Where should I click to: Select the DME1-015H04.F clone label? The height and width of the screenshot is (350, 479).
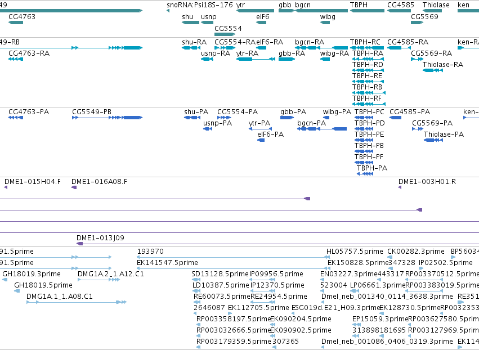[x=33, y=182]
